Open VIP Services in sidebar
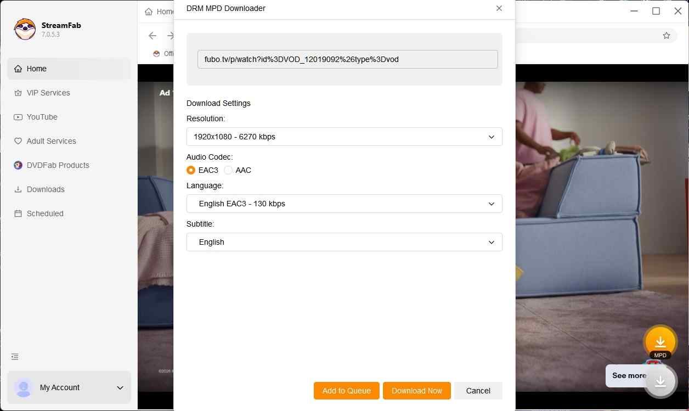 [x=69, y=93]
